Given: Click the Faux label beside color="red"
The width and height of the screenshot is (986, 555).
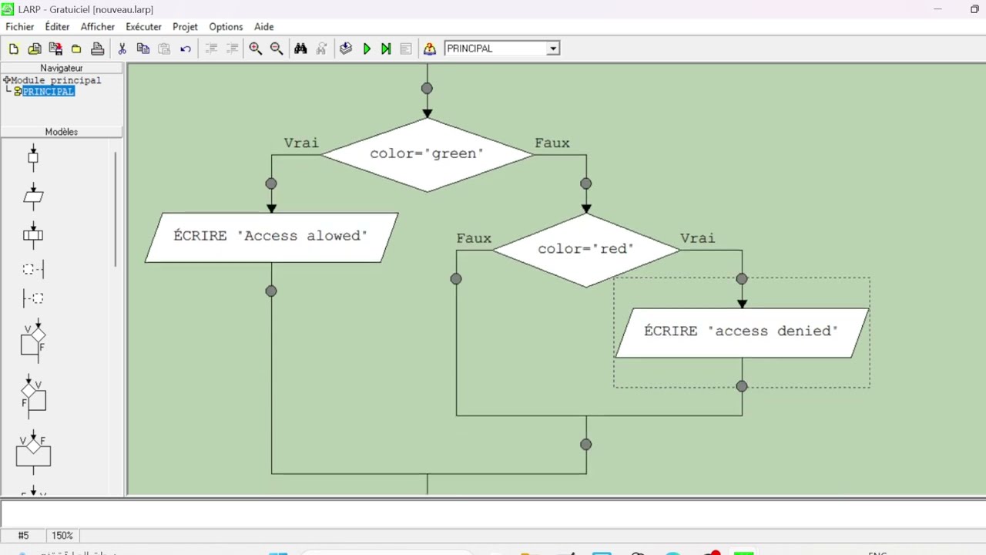Looking at the screenshot, I should (474, 238).
